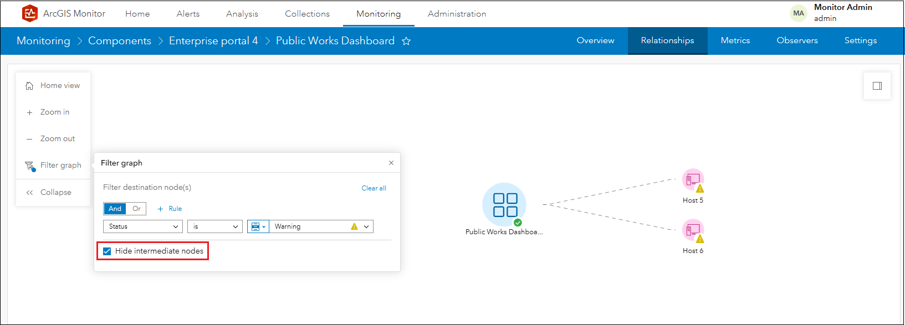Click the green status badge on dashboard node
The width and height of the screenshot is (905, 325).
pyautogui.click(x=518, y=223)
